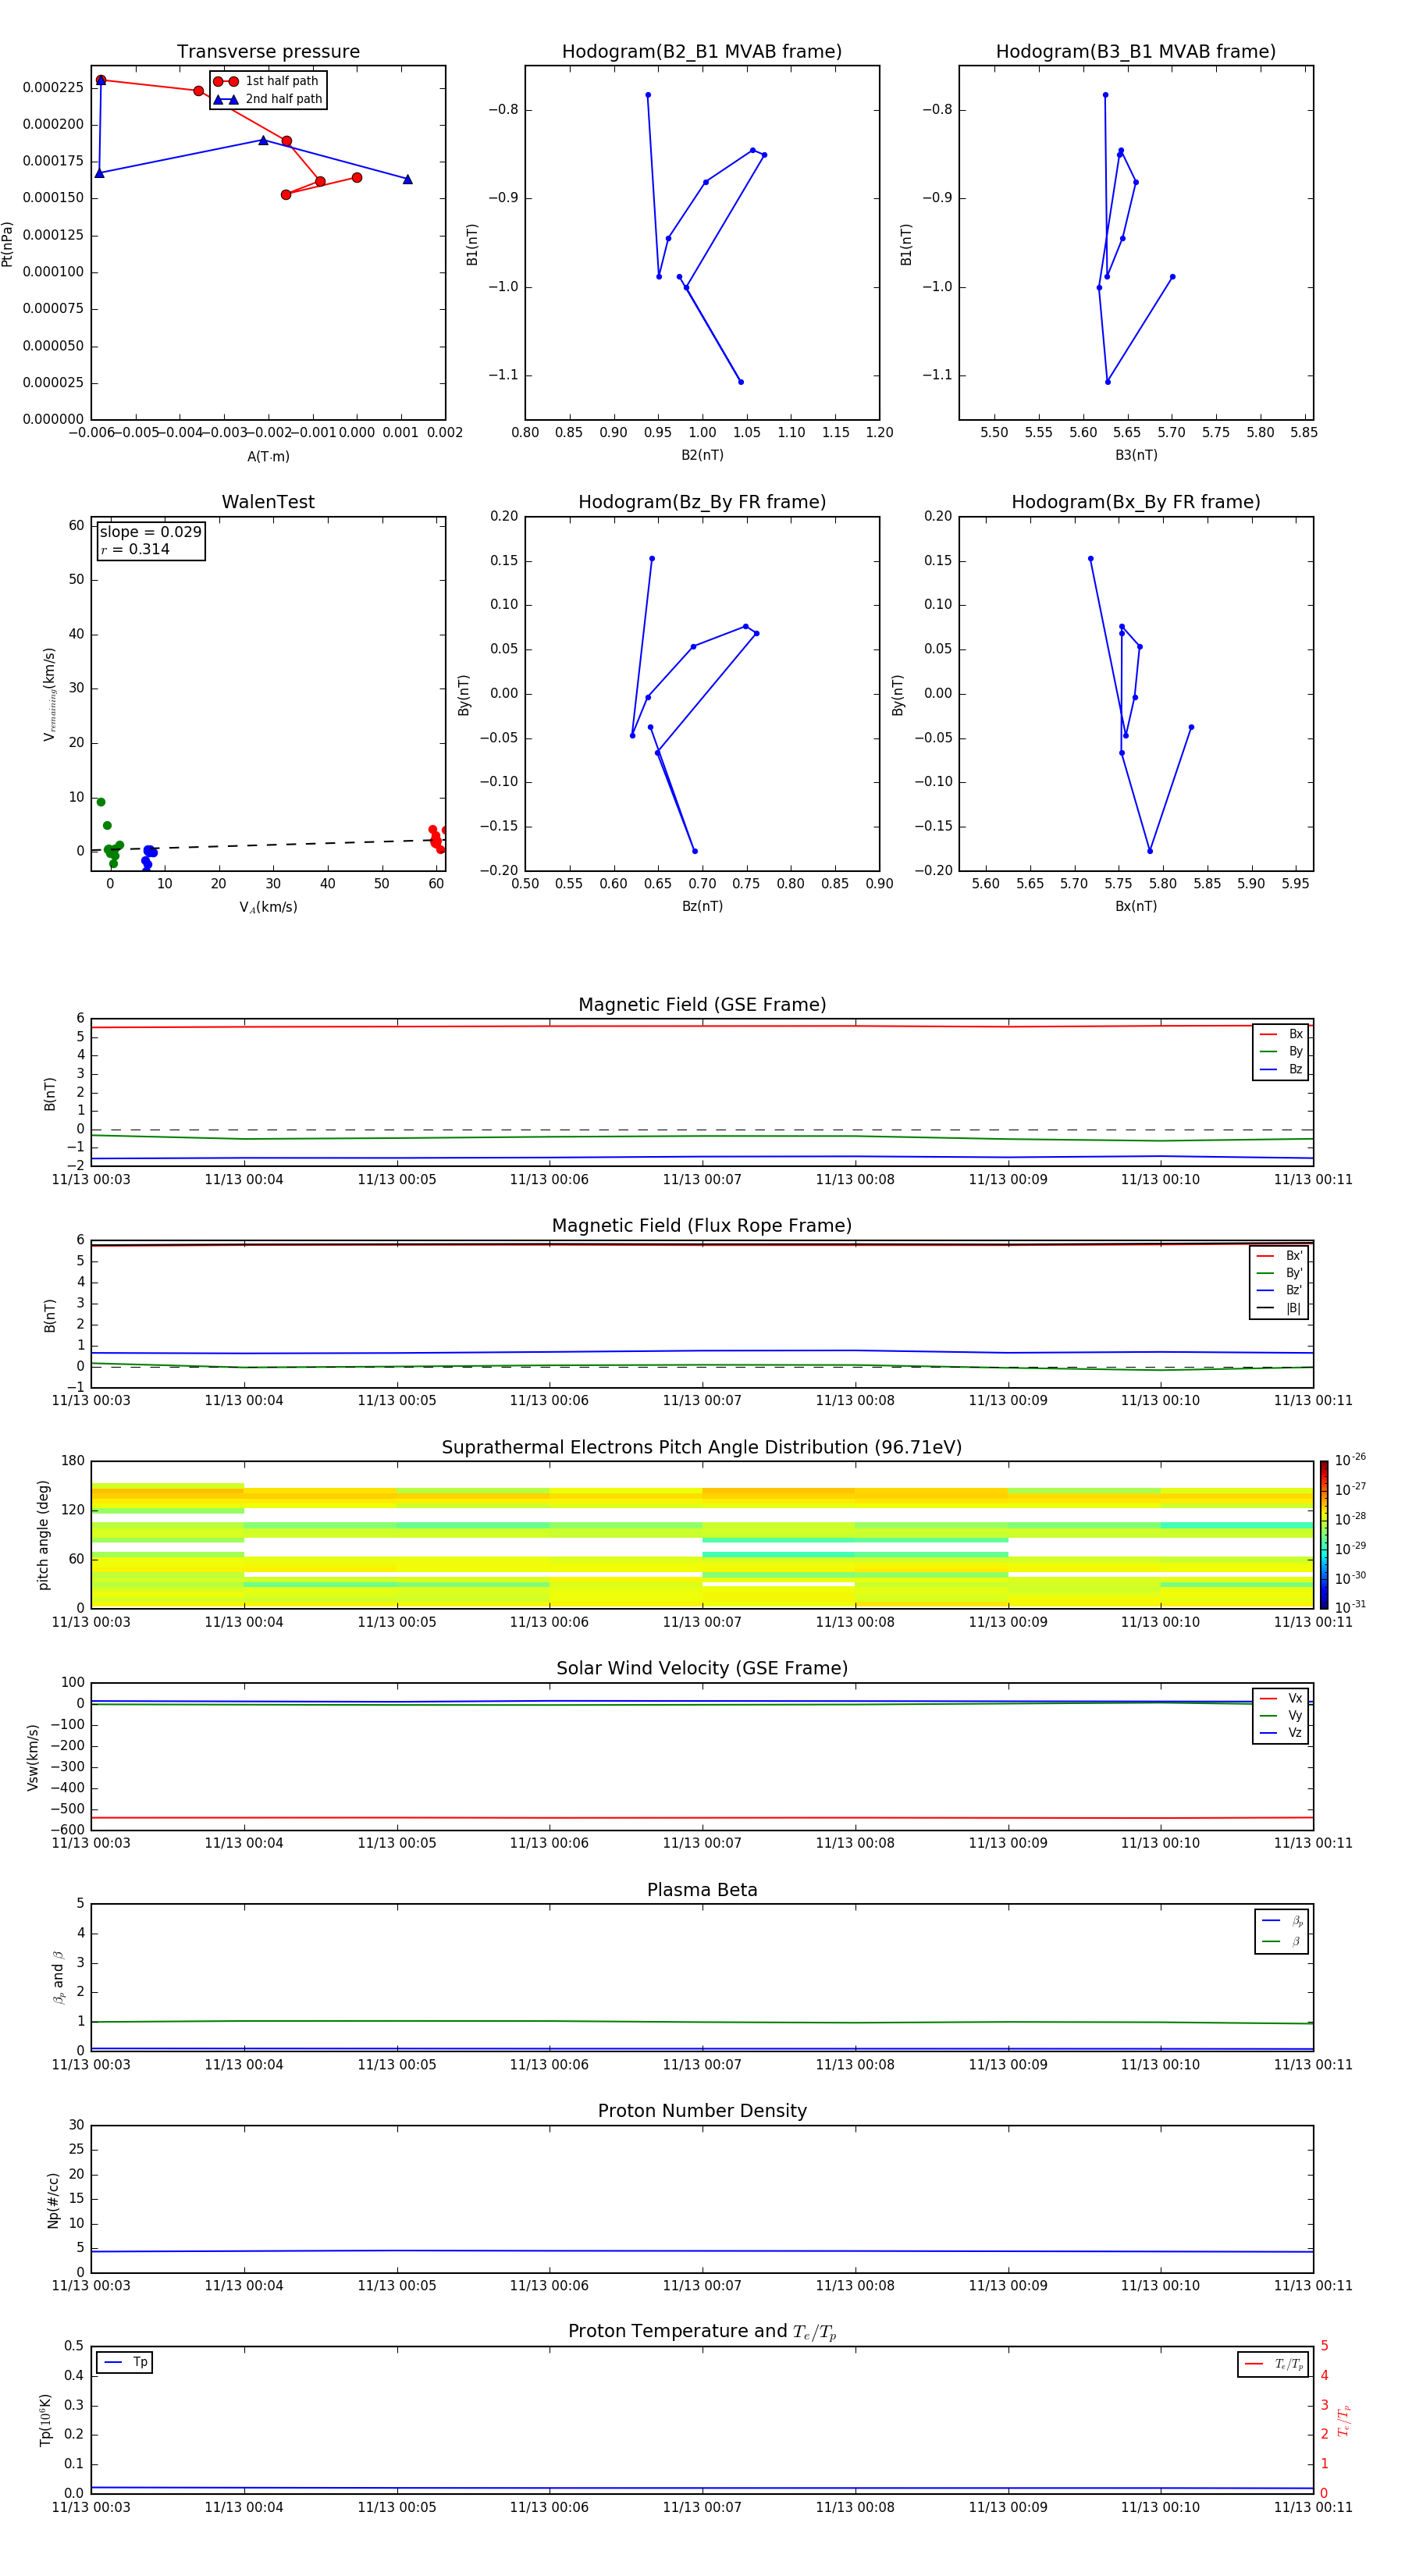Click the 'Tp' legend entry
Viewport: 1405px width, 2576px height.
tap(125, 2362)
